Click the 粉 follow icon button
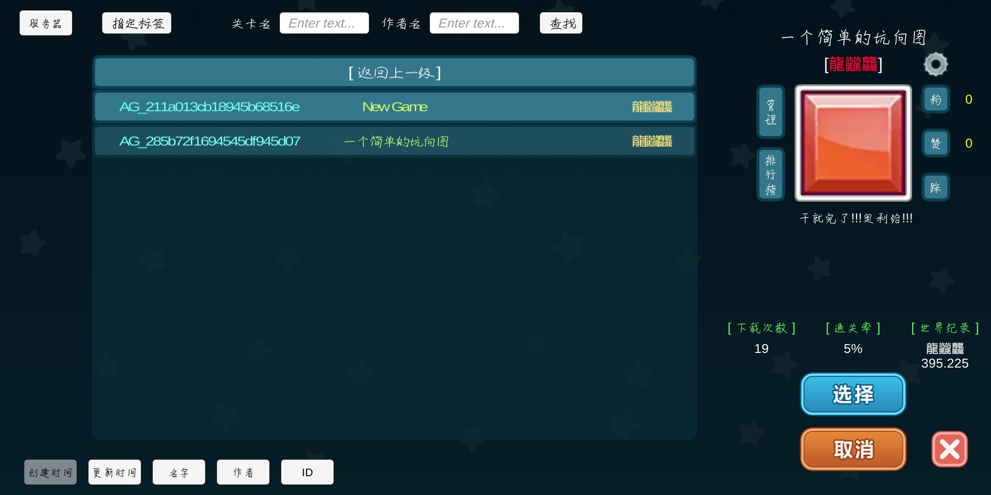This screenshot has height=495, width=991. click(x=935, y=99)
